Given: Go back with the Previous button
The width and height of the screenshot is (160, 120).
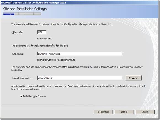Looking at the screenshot, I should 103,112.
